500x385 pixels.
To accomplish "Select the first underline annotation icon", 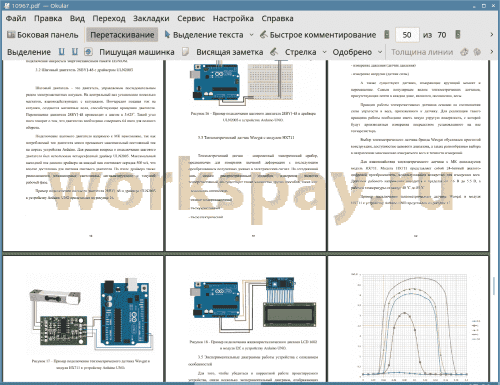I will tap(61, 52).
